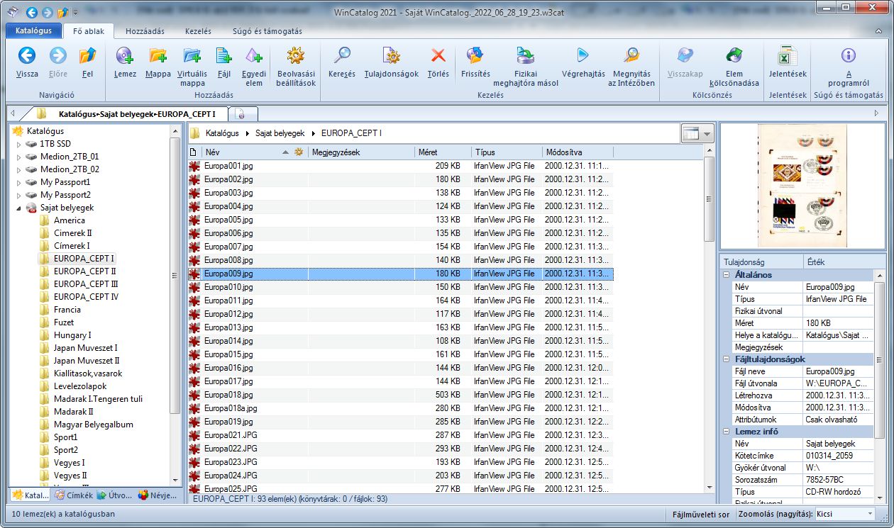Open Beolvasási beállítások scan settings
The width and height of the screenshot is (894, 528).
(x=296, y=57)
